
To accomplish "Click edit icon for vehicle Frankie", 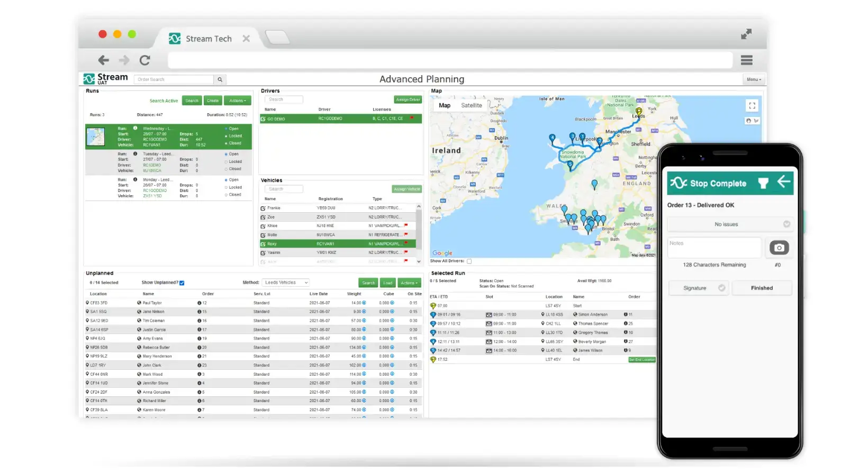I will [263, 208].
